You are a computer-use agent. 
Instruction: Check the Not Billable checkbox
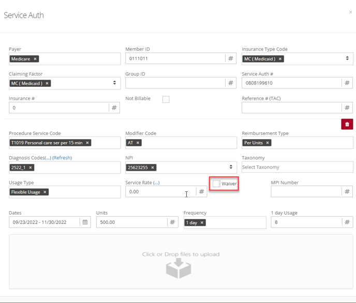(166, 99)
